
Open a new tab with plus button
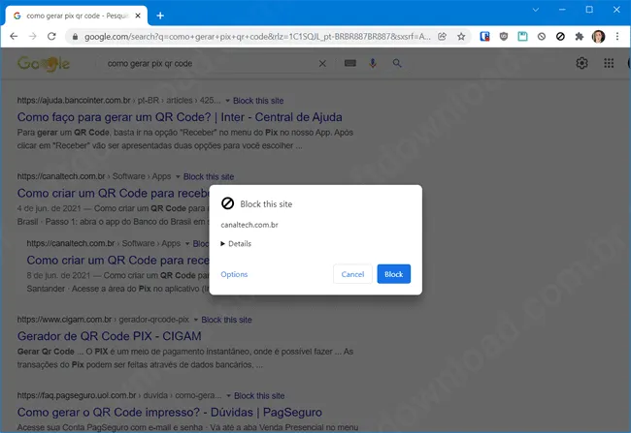(160, 15)
